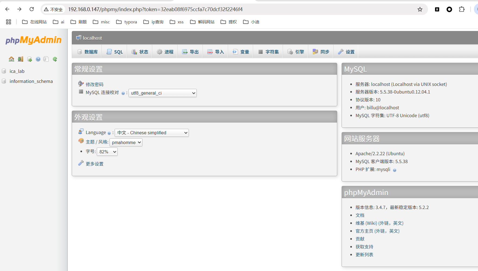Open the 主题 / 风格 pmahomme dropdown
This screenshot has height=271, width=478.
126,142
